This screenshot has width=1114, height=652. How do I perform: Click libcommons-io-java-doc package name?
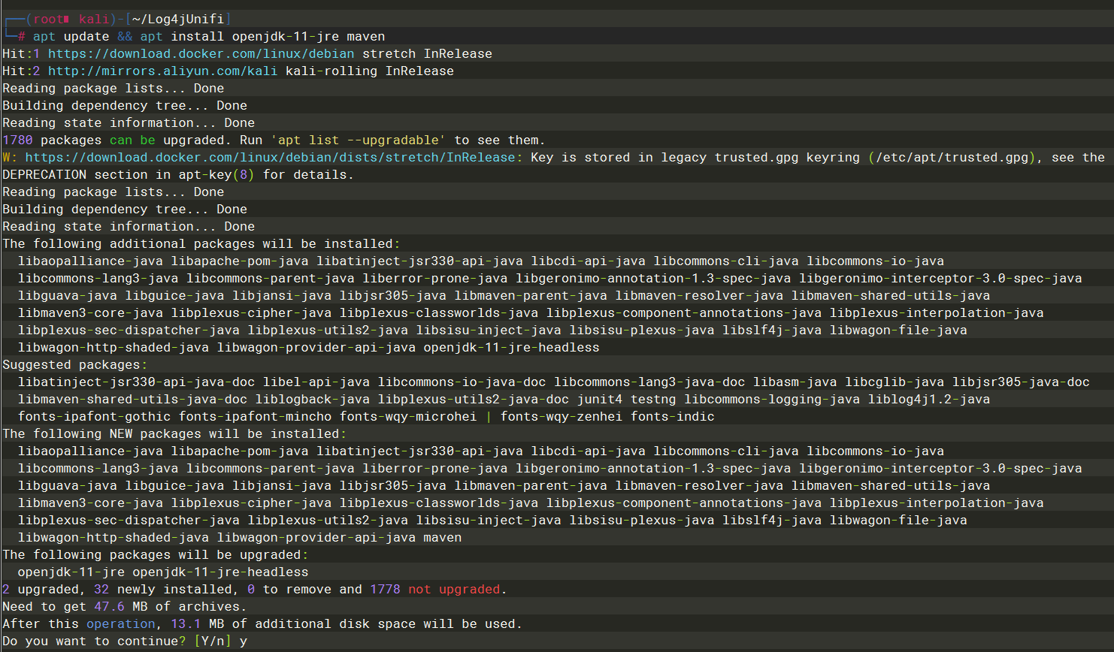(x=462, y=382)
